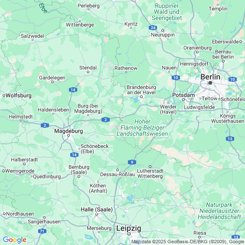245x245 pixels.
Task: Click the Wolfsburg city label
Action: (x=19, y=95)
